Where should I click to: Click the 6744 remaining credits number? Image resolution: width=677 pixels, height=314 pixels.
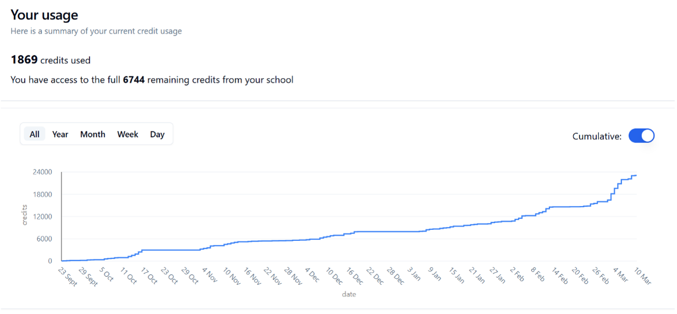coord(134,80)
